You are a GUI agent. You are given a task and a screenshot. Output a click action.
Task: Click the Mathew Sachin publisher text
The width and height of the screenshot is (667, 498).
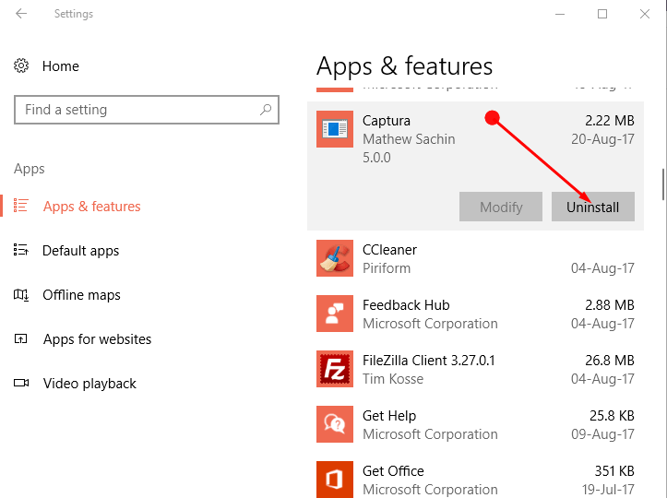(409, 139)
